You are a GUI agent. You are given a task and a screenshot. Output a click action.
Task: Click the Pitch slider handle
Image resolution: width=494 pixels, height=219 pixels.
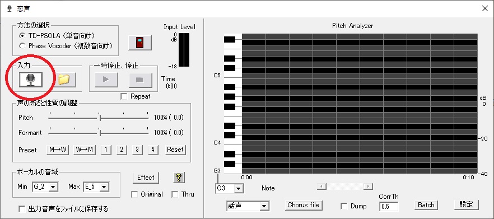coord(100,118)
